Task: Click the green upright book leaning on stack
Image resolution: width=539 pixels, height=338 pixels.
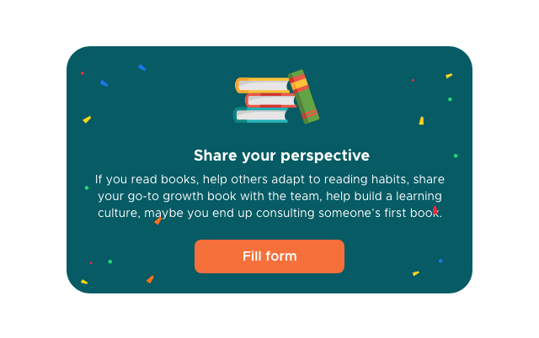Action: 304,97
